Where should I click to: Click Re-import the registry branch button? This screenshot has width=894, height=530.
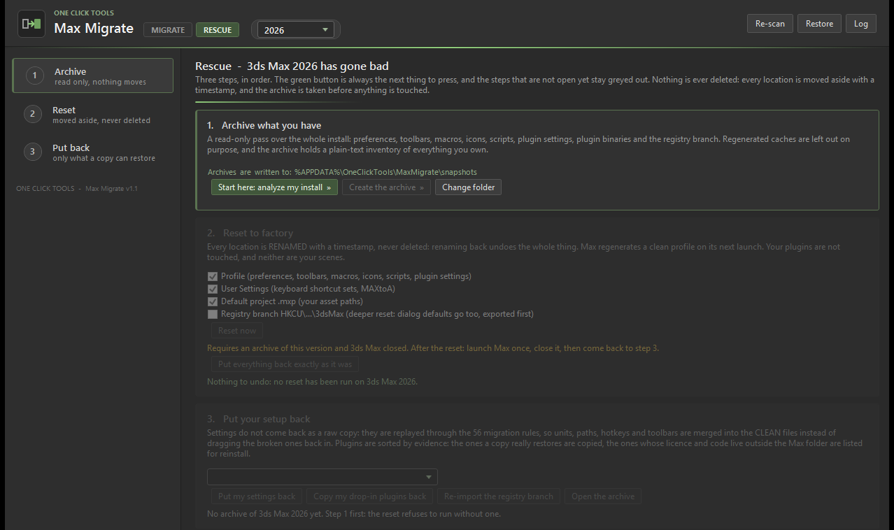click(499, 496)
